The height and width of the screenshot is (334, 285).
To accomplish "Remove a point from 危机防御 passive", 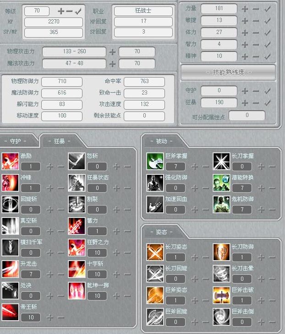I will tap(272, 210).
